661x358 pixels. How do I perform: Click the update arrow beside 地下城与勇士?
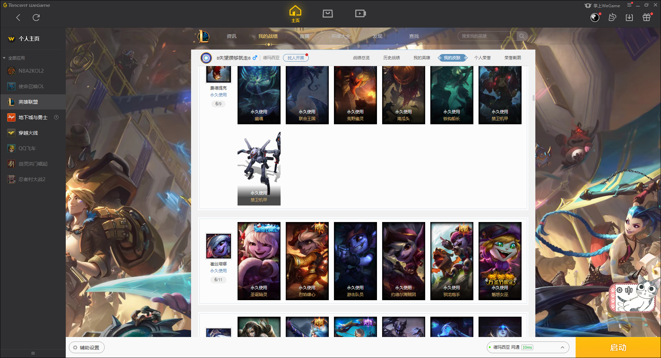coord(56,117)
